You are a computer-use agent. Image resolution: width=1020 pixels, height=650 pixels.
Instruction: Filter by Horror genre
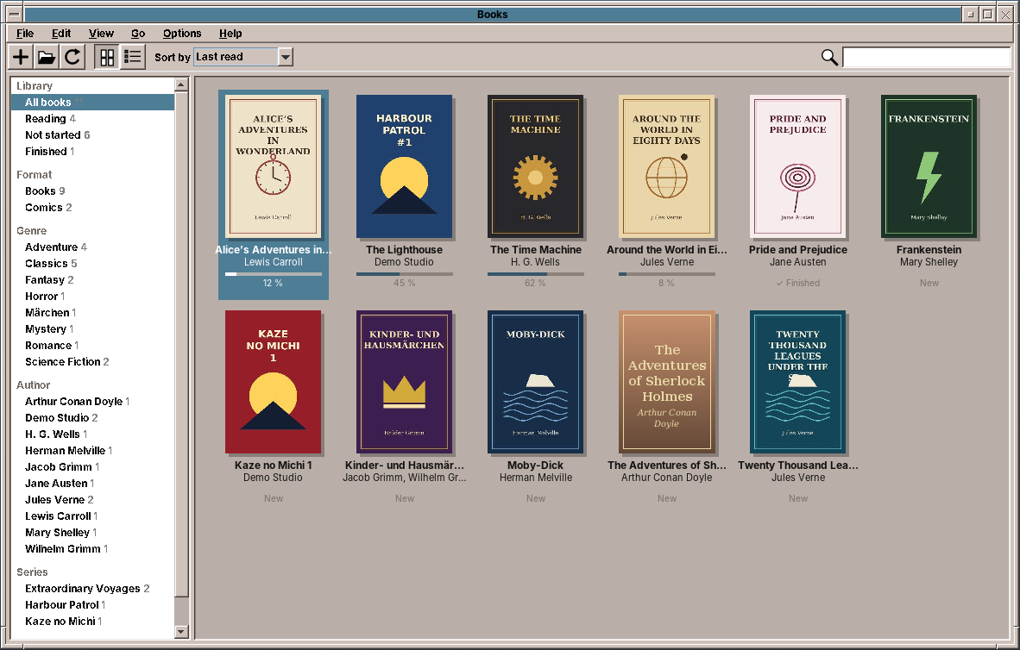coord(93,297)
